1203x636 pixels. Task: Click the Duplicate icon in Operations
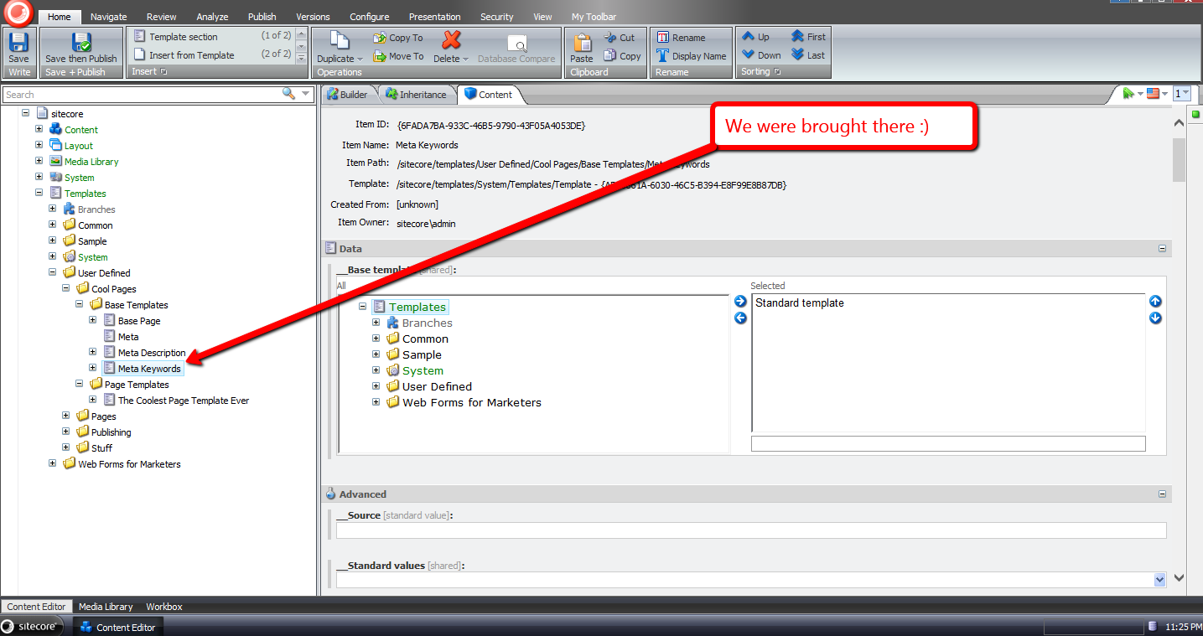(339, 42)
